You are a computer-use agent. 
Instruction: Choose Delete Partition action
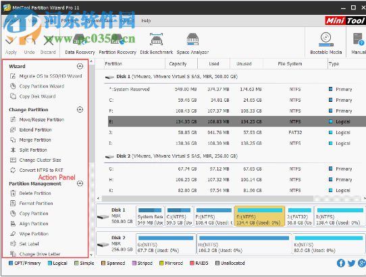point(35,193)
